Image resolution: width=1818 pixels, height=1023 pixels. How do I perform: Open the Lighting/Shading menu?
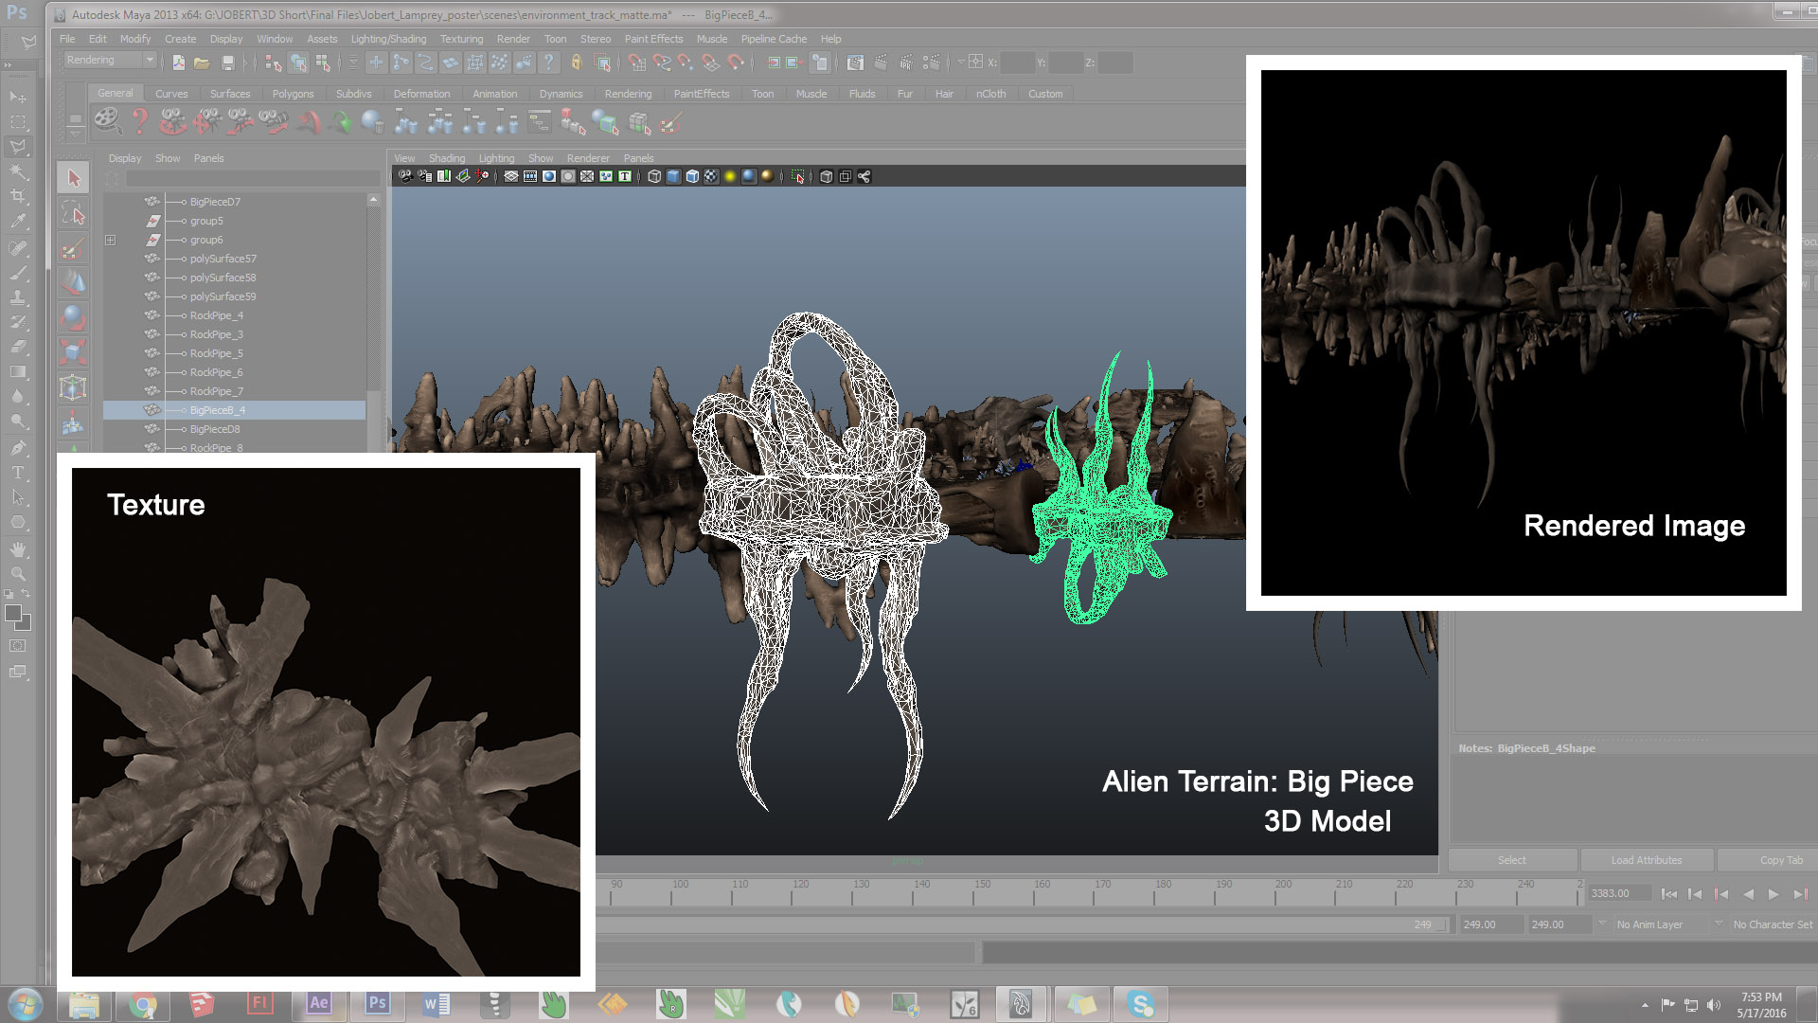[388, 39]
